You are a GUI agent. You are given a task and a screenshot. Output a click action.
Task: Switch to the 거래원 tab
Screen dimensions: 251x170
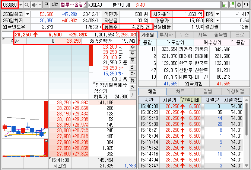[147, 35]
